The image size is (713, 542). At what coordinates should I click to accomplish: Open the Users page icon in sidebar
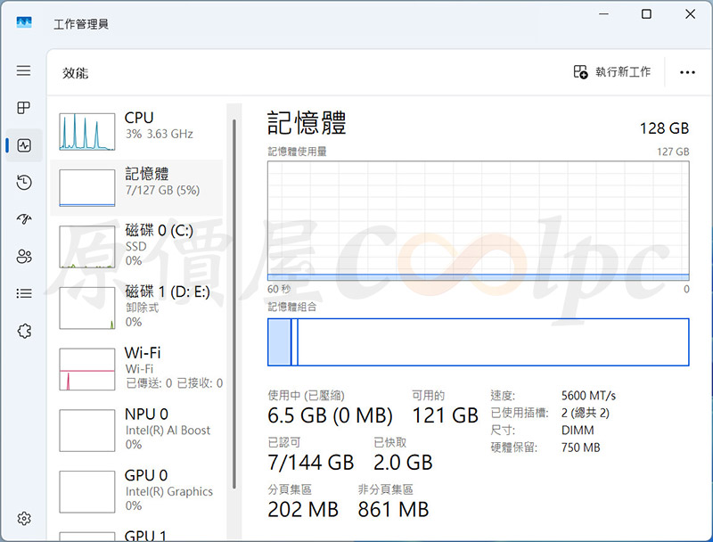(x=24, y=257)
